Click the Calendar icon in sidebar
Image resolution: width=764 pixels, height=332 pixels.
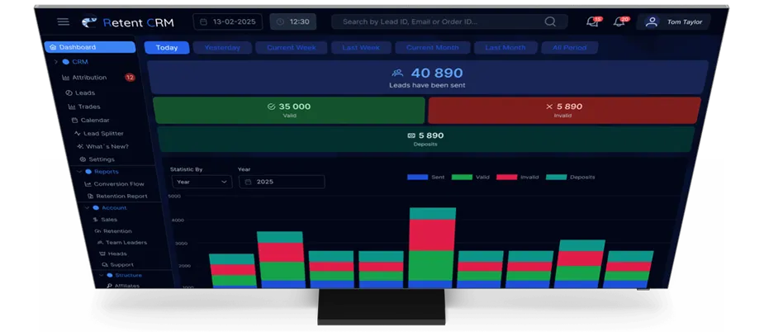74,120
